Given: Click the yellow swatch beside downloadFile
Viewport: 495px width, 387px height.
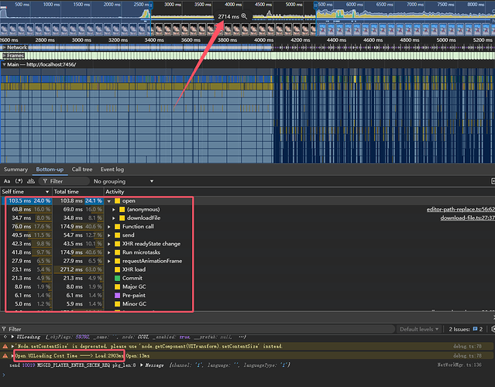Looking at the screenshot, I should click(122, 218).
